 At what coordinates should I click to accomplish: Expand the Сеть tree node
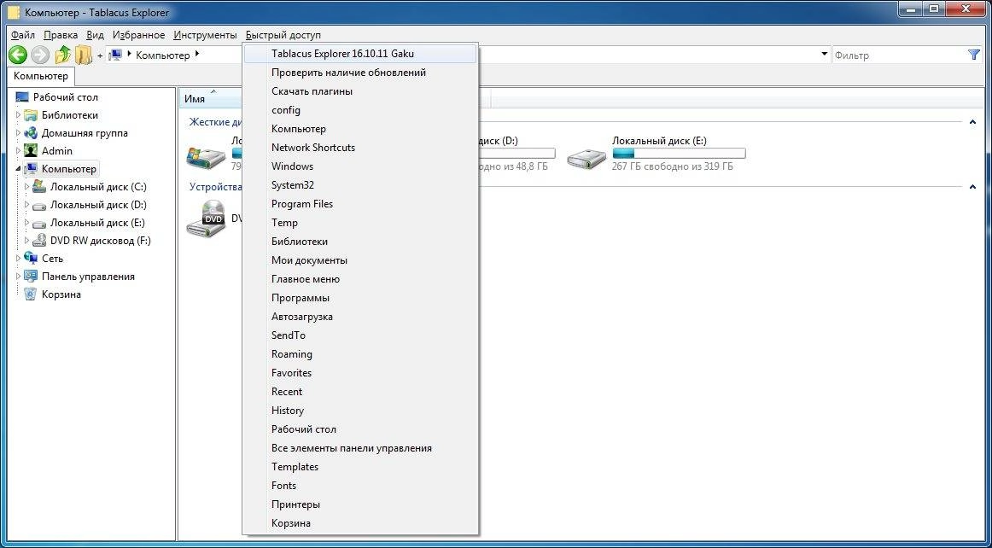click(x=18, y=258)
